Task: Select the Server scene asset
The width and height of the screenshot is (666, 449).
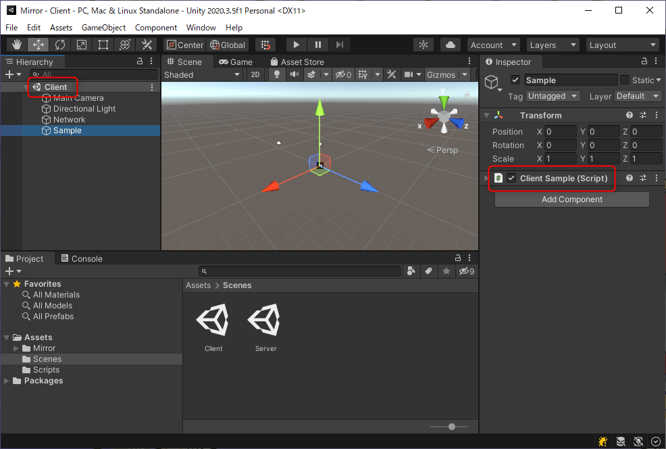Action: pos(265,327)
